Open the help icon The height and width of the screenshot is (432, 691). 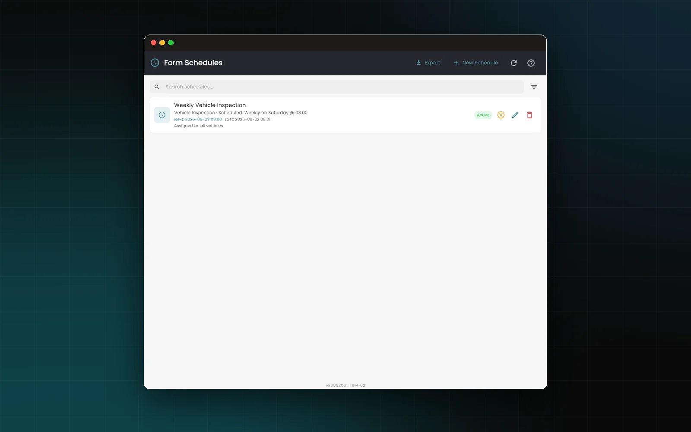coord(531,63)
